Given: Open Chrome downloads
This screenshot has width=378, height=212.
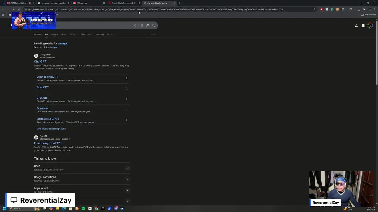Looking at the screenshot, I should pyautogui.click(x=359, y=9).
